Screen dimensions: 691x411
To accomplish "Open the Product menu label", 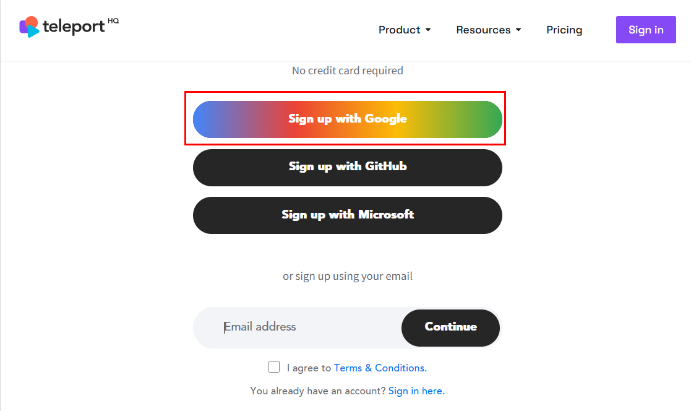I will tap(399, 30).
